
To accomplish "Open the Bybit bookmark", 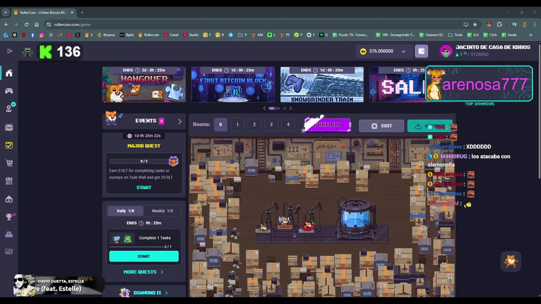I will (127, 35).
